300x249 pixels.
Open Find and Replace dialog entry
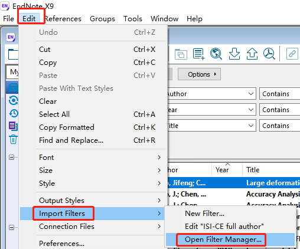[x=93, y=140]
